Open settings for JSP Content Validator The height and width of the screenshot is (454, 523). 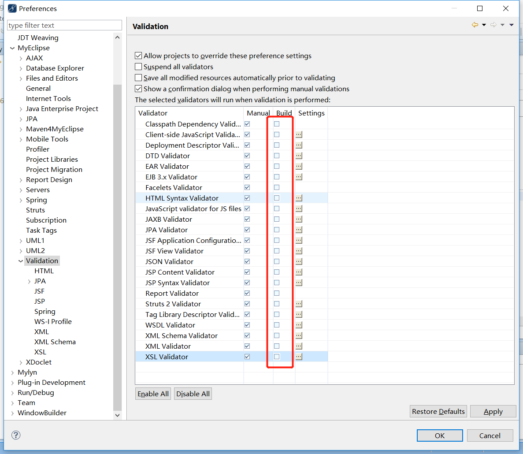(x=299, y=272)
